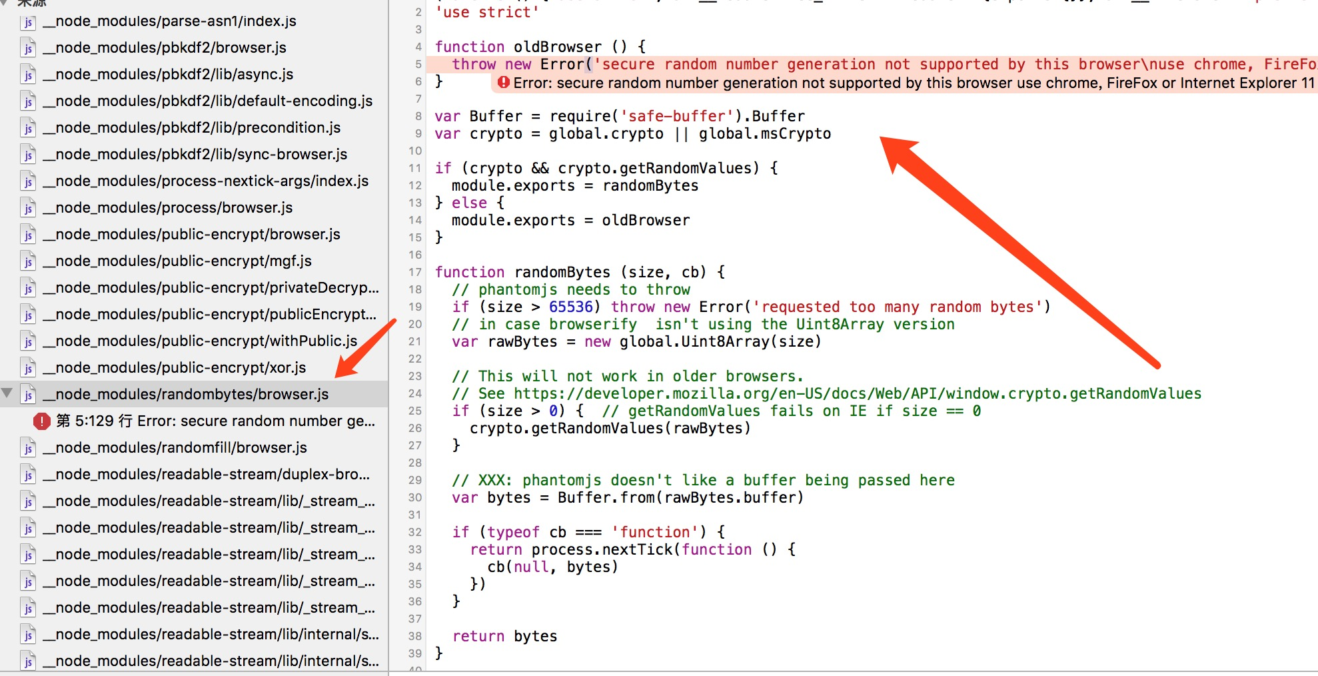This screenshot has height=676, width=1318.
Task: Click the JS icon next to pbkdf2/lib/async.js
Action: pyautogui.click(x=28, y=75)
